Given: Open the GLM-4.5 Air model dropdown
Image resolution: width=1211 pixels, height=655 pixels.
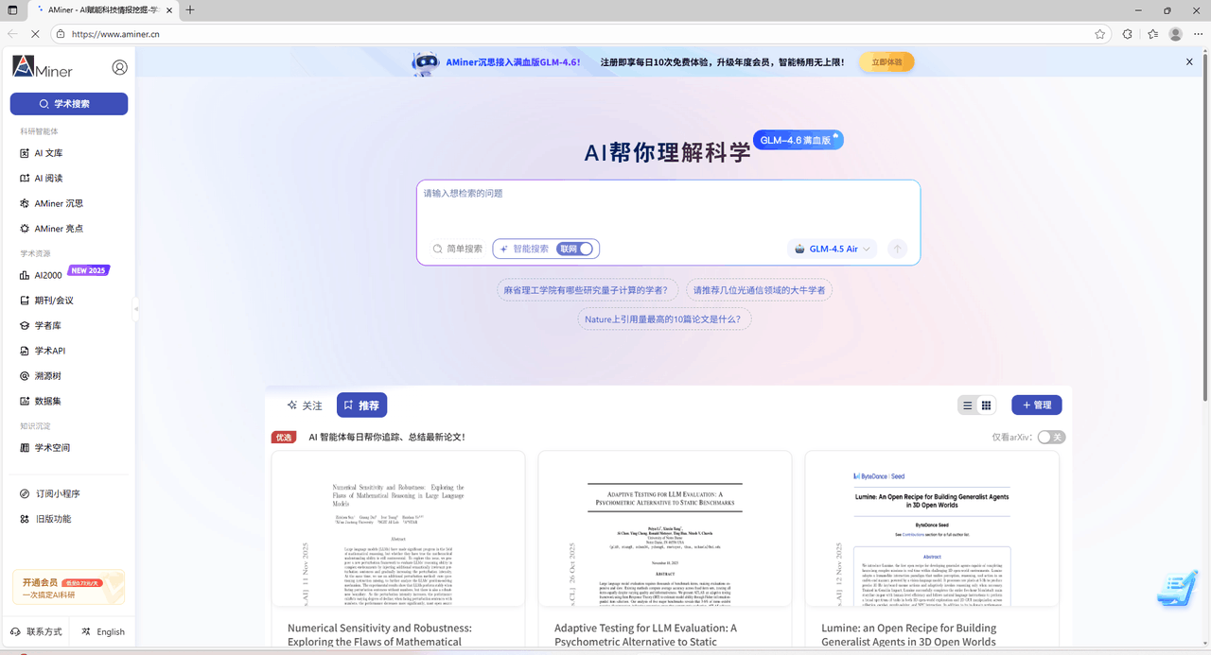Looking at the screenshot, I should point(832,249).
